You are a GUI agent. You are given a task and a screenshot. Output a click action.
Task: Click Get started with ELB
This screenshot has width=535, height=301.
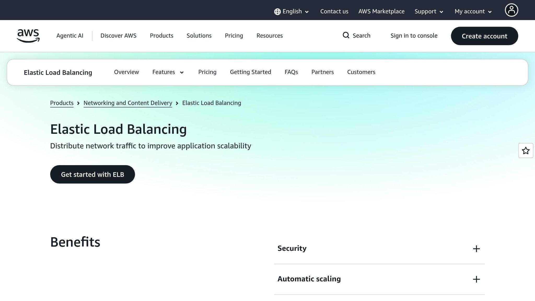tap(92, 174)
